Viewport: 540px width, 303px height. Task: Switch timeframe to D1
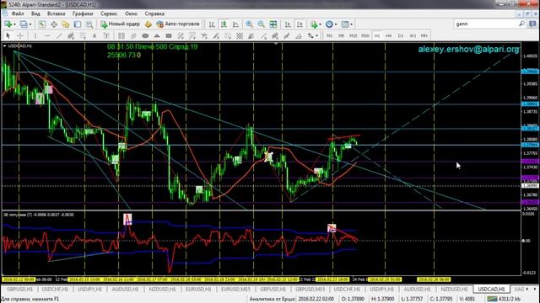coord(401,35)
